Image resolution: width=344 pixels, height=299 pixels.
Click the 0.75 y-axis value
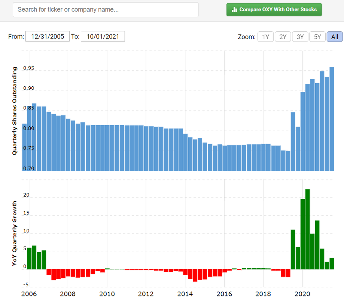click(x=29, y=148)
